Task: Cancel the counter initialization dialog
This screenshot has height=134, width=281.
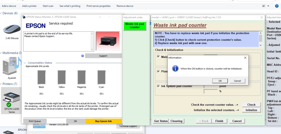Action: pos(237,81)
